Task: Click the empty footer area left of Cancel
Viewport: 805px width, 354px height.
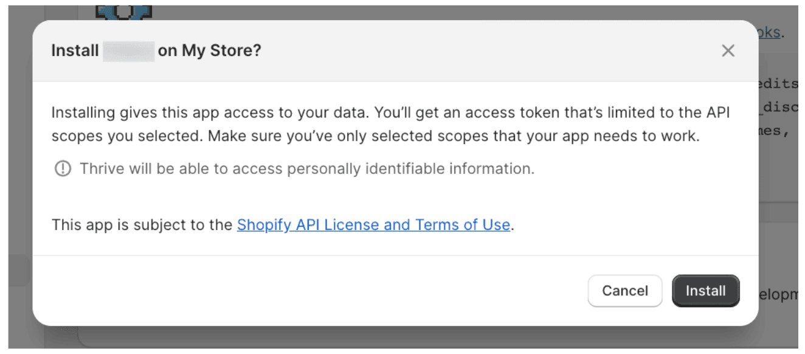Action: click(304, 291)
